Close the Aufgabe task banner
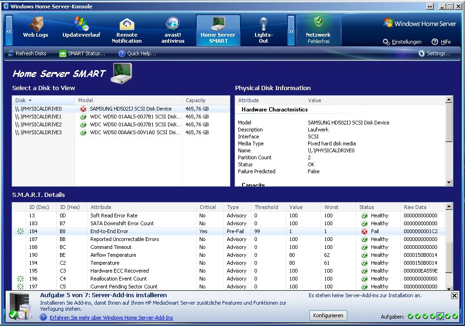Viewport: 465px width, 326px height. (454, 295)
